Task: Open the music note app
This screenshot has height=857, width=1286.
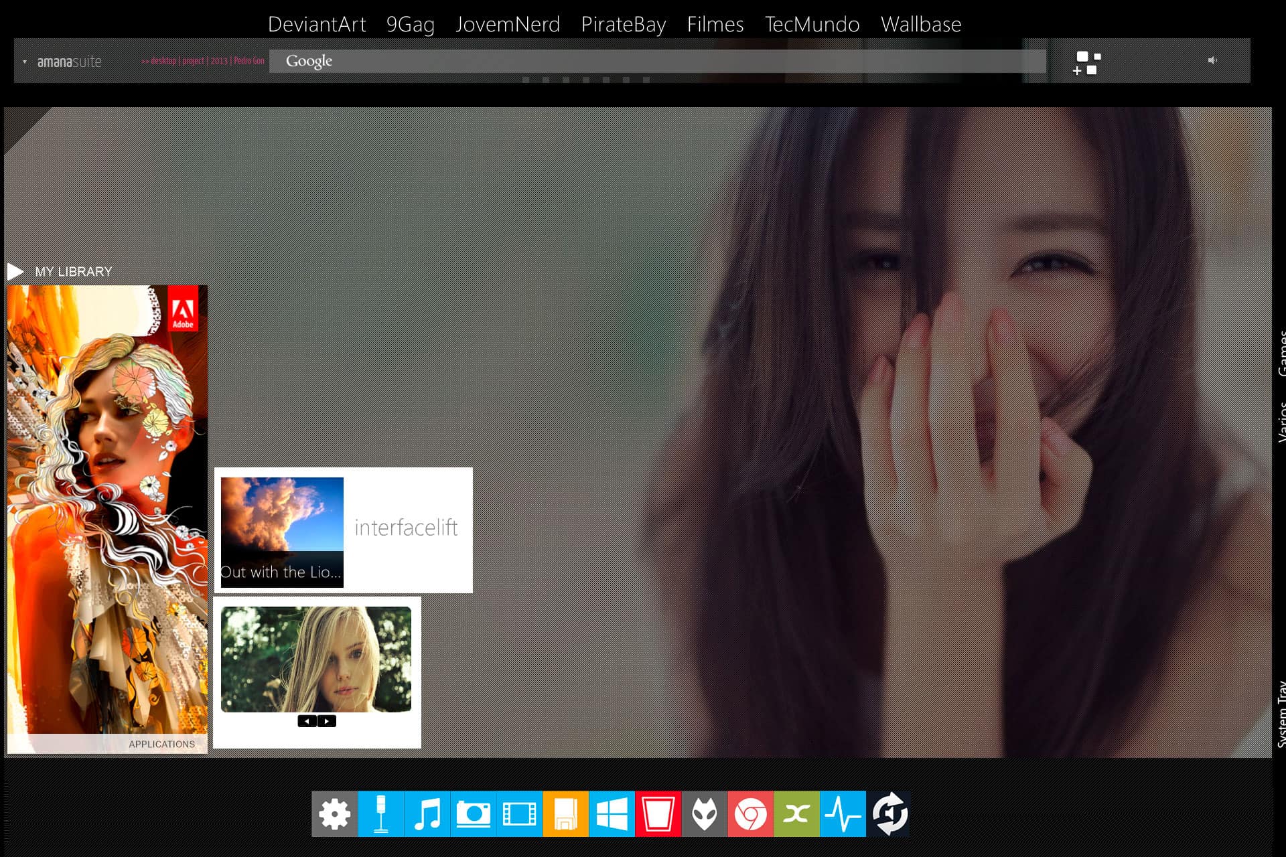Action: (x=427, y=814)
